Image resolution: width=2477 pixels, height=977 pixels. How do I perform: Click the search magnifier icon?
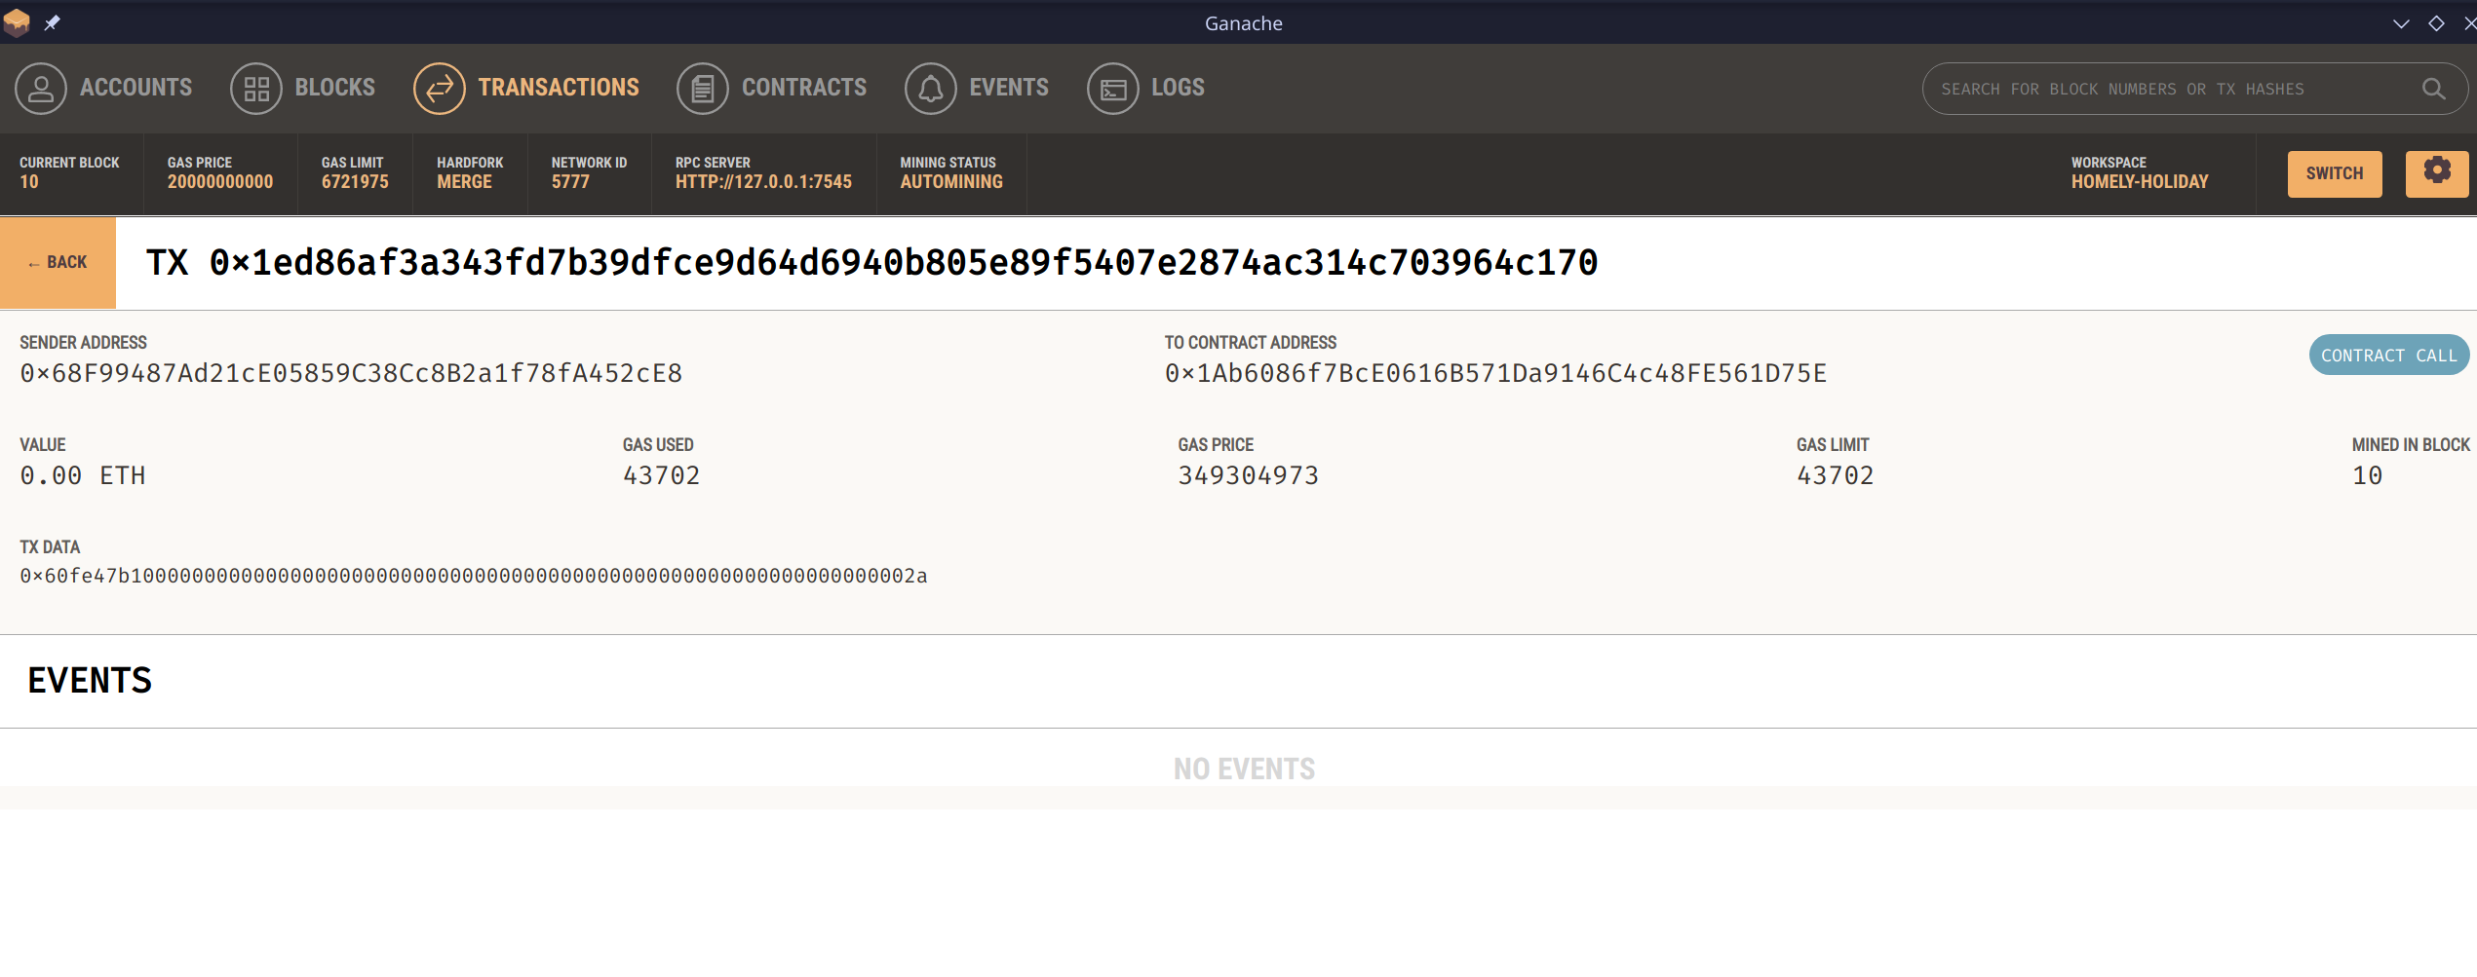(x=2433, y=89)
